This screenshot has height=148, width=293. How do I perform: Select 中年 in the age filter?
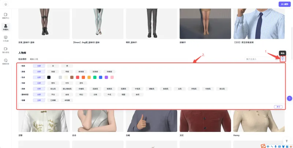[x=67, y=83]
